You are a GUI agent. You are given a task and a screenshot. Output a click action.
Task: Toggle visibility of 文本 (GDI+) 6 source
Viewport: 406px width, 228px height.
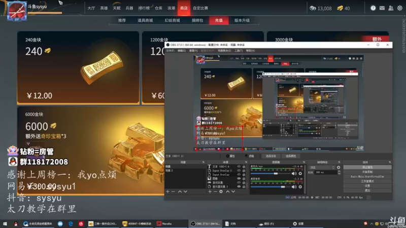[x=239, y=167]
